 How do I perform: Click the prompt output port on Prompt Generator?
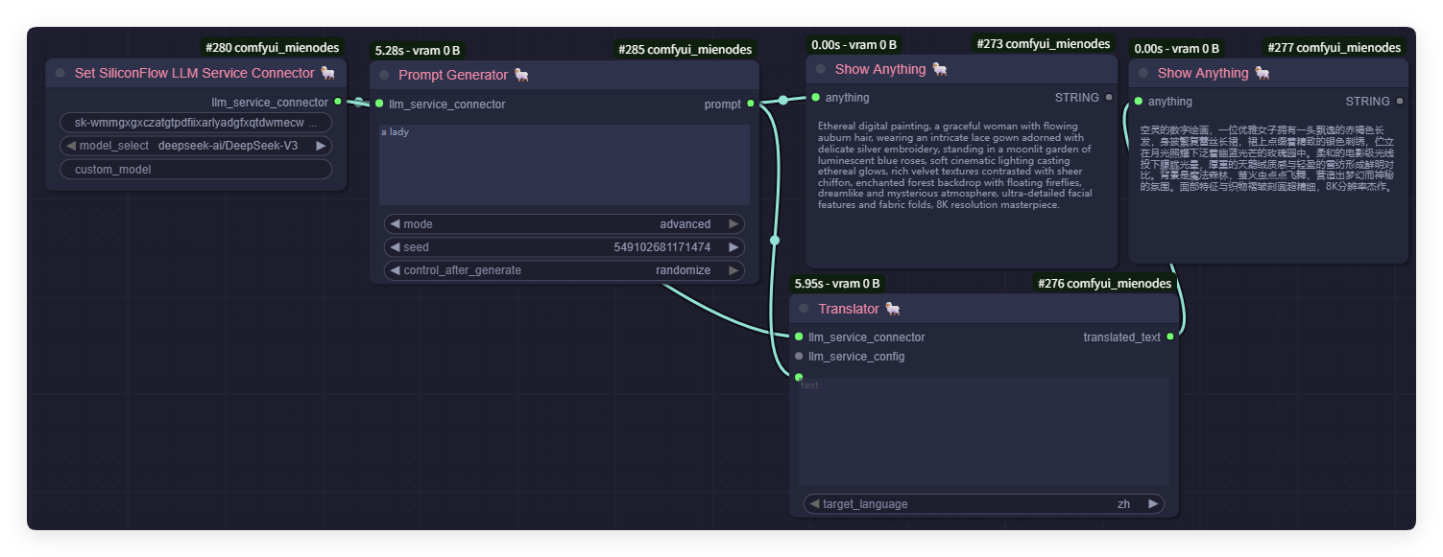coord(751,104)
